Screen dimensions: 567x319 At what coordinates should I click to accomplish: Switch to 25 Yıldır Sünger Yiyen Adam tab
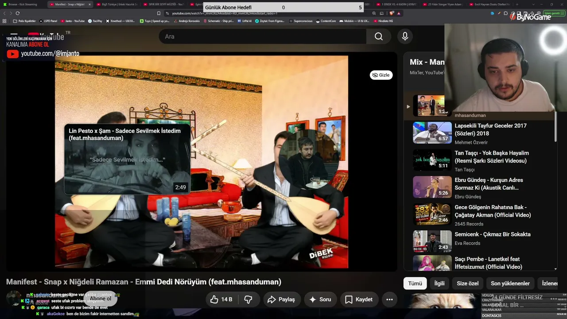pos(443,4)
